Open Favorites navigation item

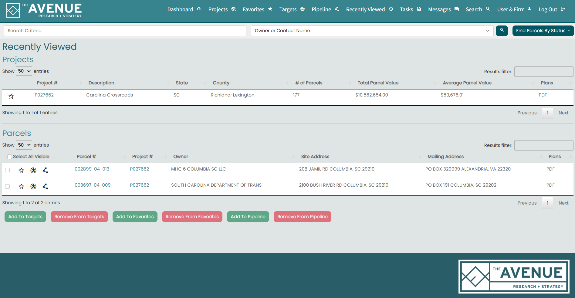tap(257, 9)
